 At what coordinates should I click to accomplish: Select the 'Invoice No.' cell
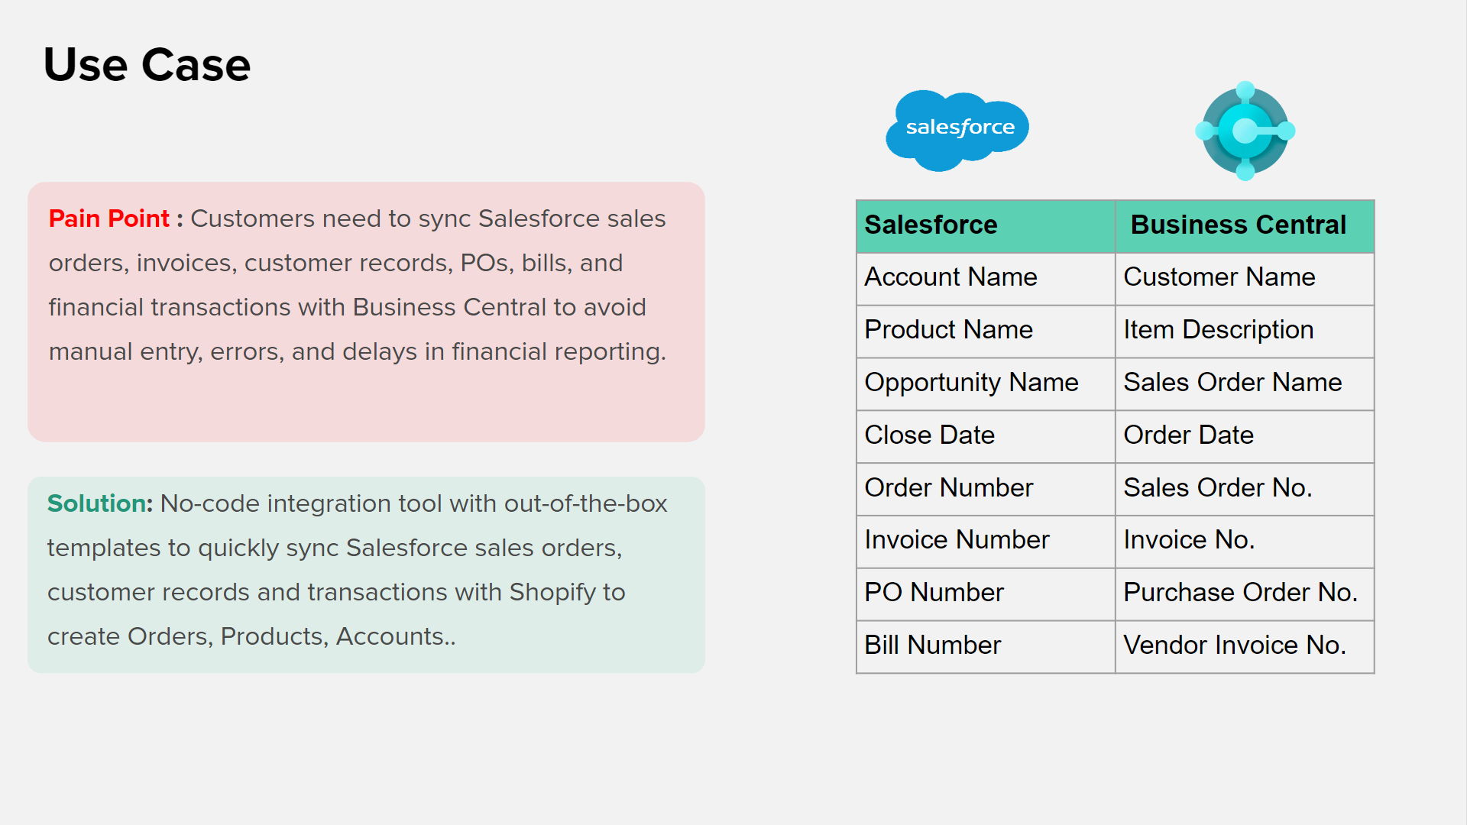1244,540
